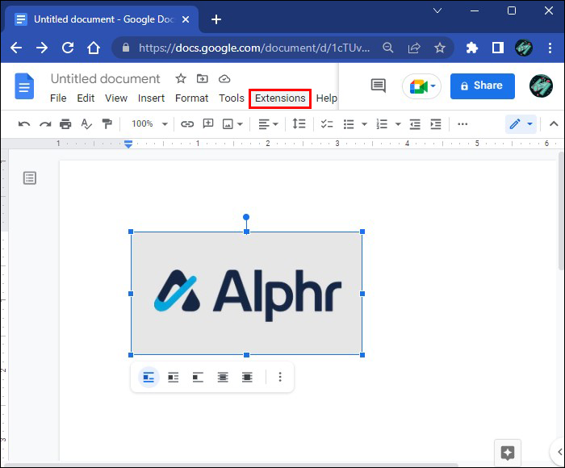Image resolution: width=565 pixels, height=468 pixels.
Task: Open the Edit menu
Action: pyautogui.click(x=86, y=98)
